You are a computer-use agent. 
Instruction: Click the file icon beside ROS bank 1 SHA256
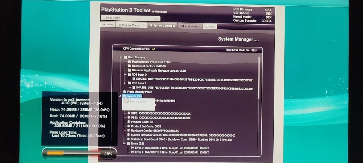click(x=134, y=88)
